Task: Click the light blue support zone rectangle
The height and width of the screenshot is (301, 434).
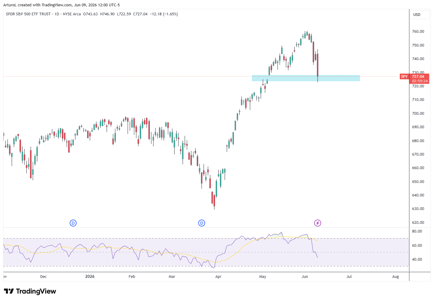Action: pos(306,78)
